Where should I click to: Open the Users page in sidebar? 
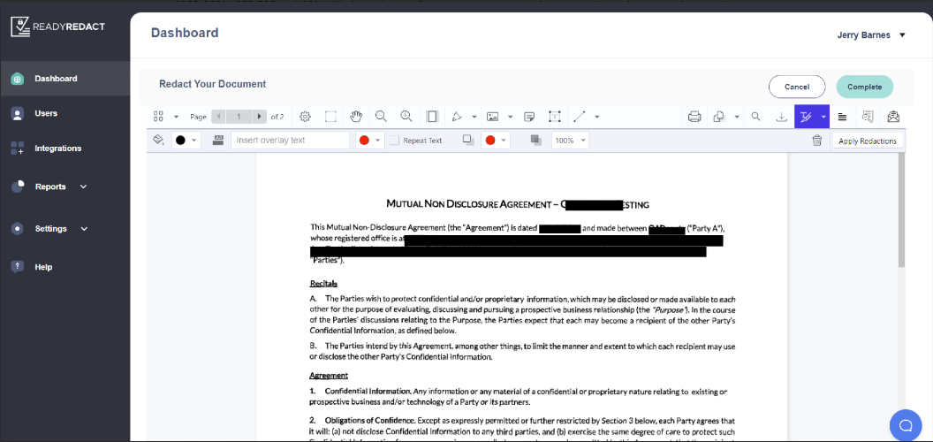(x=46, y=113)
